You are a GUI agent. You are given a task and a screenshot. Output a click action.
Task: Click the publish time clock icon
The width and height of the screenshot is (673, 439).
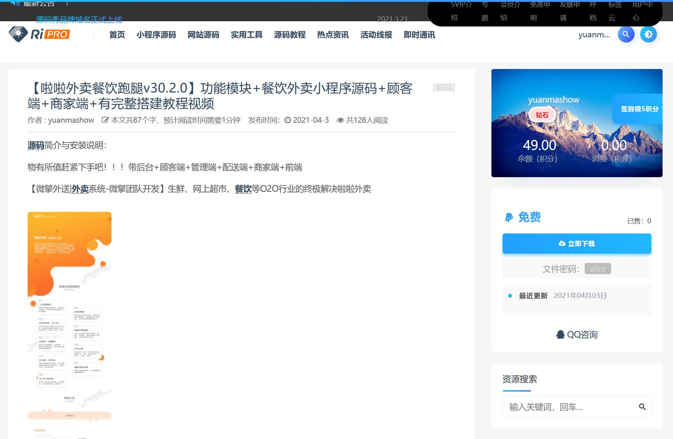tap(287, 120)
